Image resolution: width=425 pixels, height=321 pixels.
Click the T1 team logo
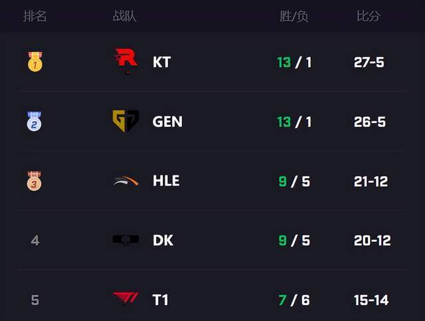pos(126,299)
